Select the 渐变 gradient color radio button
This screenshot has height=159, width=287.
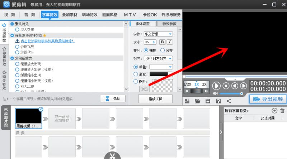[136, 74]
